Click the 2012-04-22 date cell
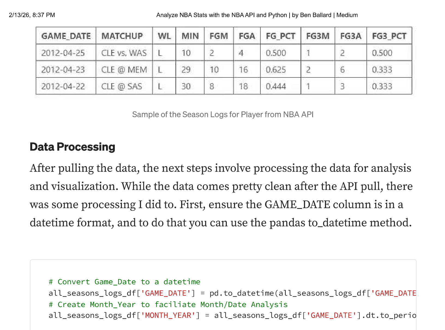The height and width of the screenshot is (330, 445). pos(63,86)
